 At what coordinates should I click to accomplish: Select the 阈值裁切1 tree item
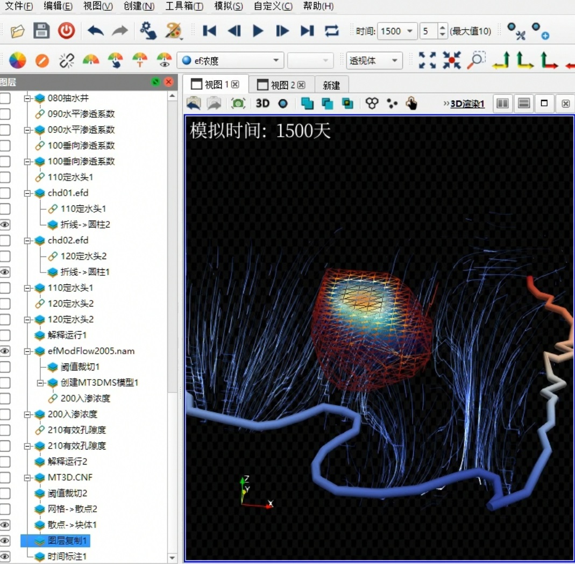[80, 367]
